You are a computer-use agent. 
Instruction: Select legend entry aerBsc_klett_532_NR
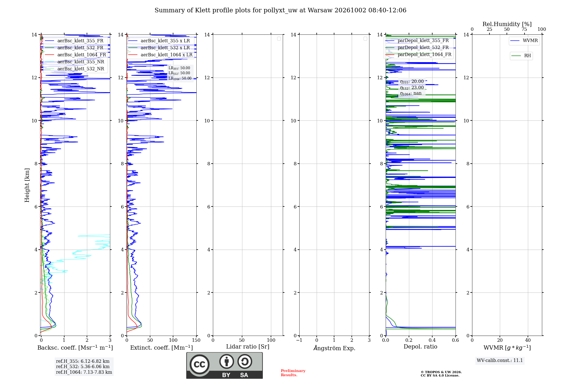[x=75, y=69]
